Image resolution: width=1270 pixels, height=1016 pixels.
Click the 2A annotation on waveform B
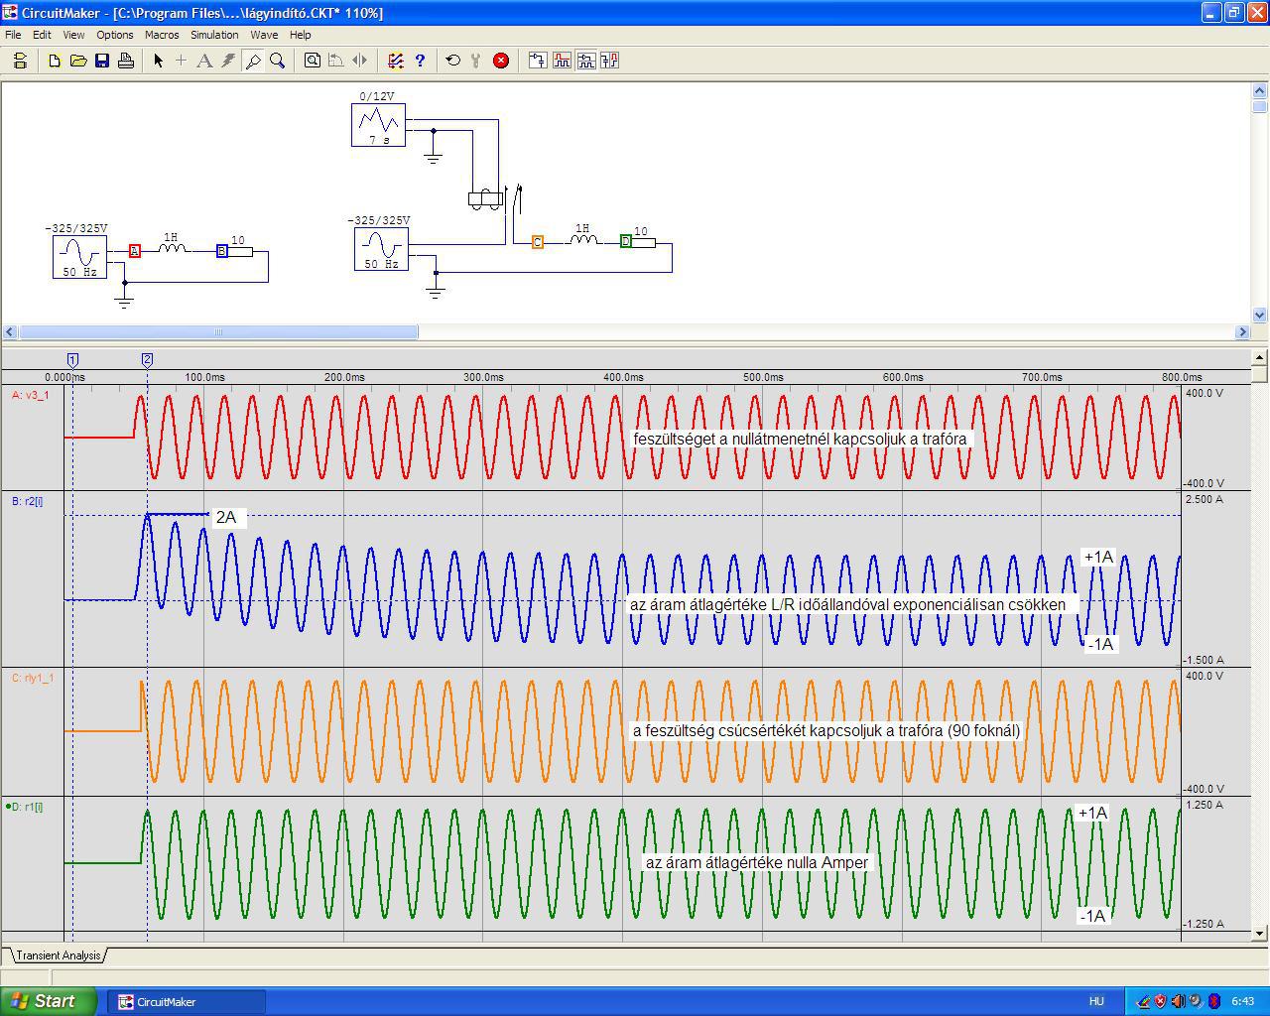pyautogui.click(x=226, y=517)
